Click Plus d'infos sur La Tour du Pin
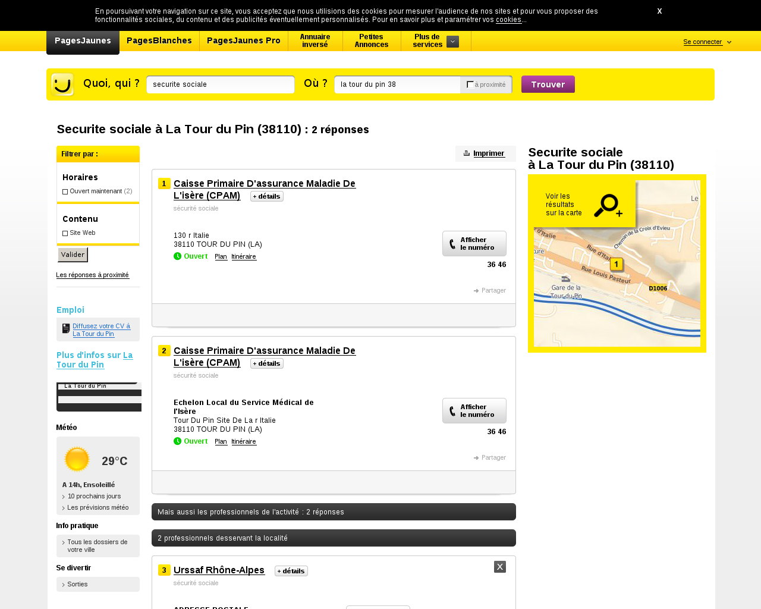 pyautogui.click(x=95, y=360)
